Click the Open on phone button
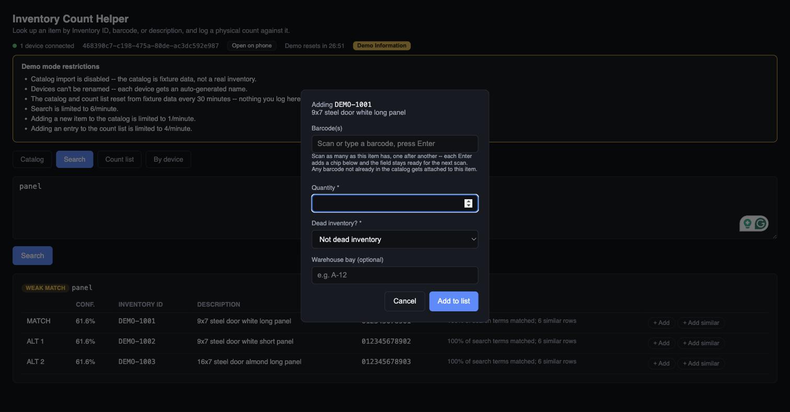 252,46
